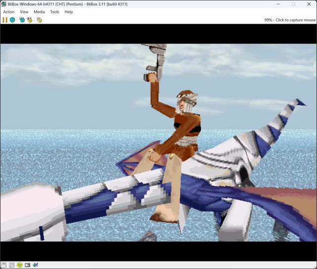Screen dimensions: 317x269
Task: Send Ctrl+Alt+Esc using the toolbar icon
Action: click(x=29, y=20)
